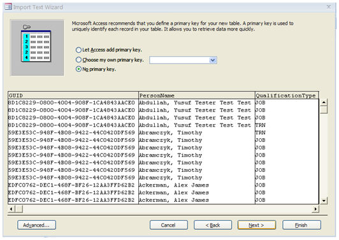Click the vertical scrollbar down arrow
The image size is (339, 240).
tap(324, 201)
